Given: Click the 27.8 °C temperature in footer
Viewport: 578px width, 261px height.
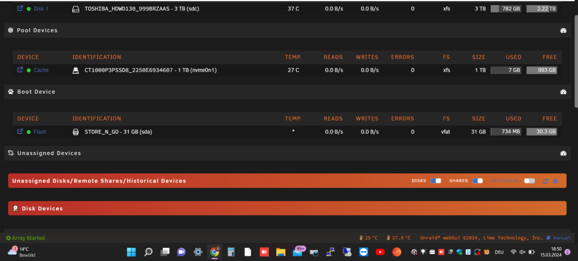Looking at the screenshot, I should click(398, 238).
